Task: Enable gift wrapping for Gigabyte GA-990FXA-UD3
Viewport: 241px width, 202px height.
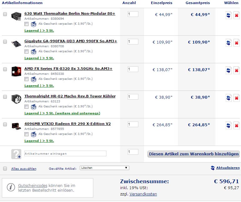Action: click(26, 52)
